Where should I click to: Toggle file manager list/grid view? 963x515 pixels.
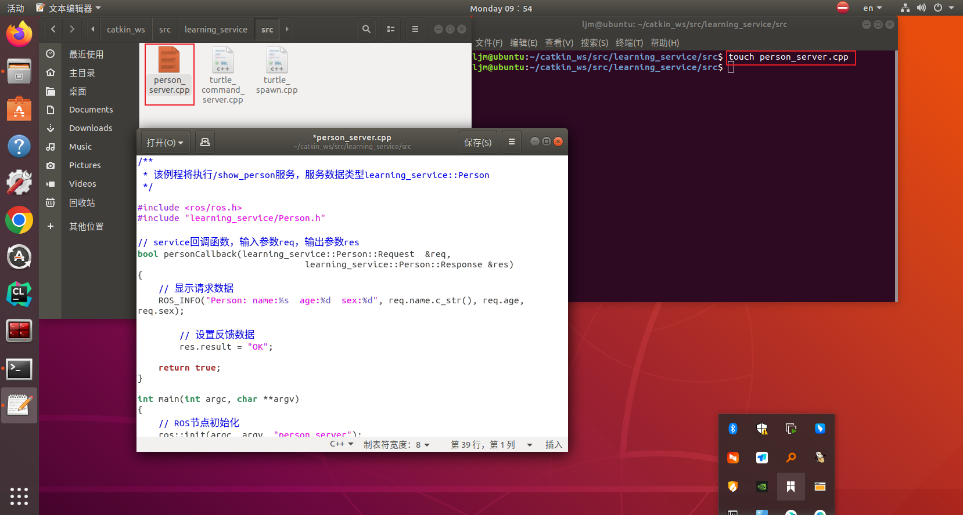(391, 29)
